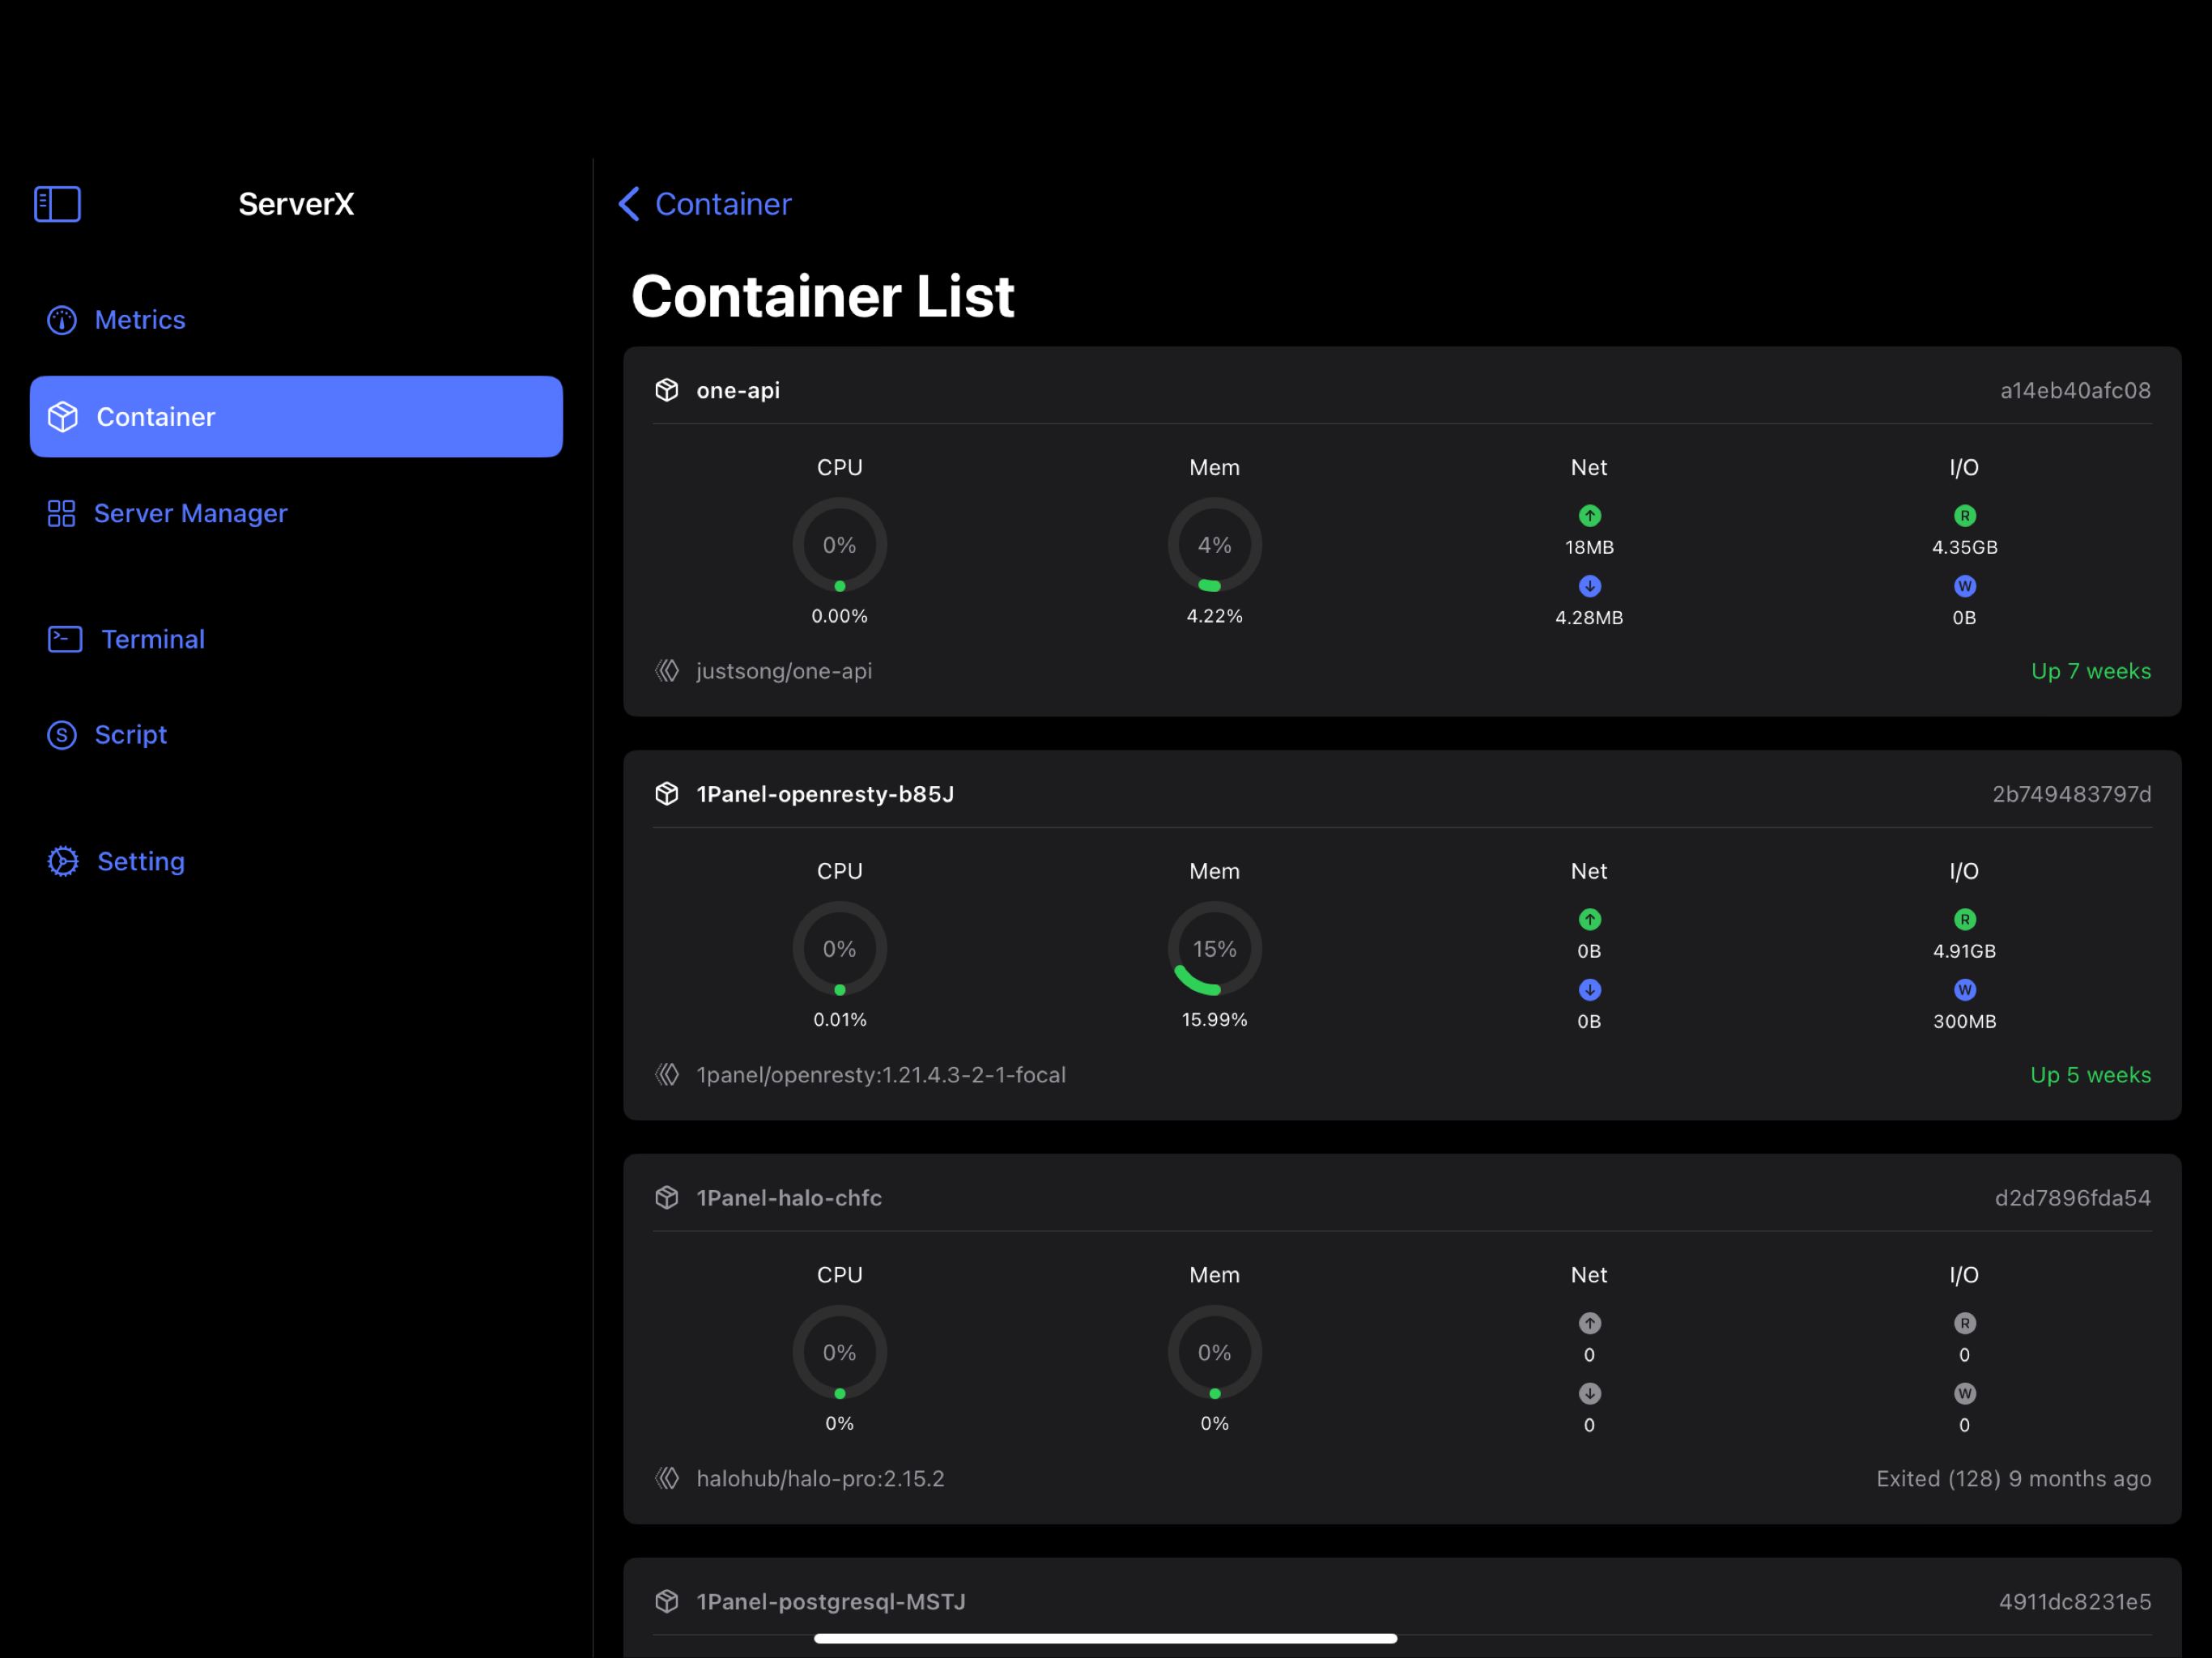
Task: Click the Metrics sidebar label
Action: [140, 320]
